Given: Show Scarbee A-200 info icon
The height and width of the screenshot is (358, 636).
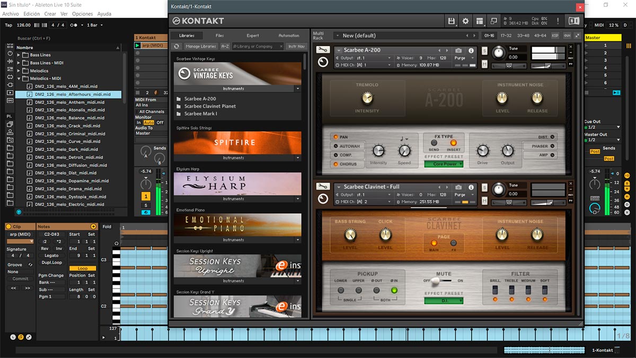Looking at the screenshot, I should [471, 51].
